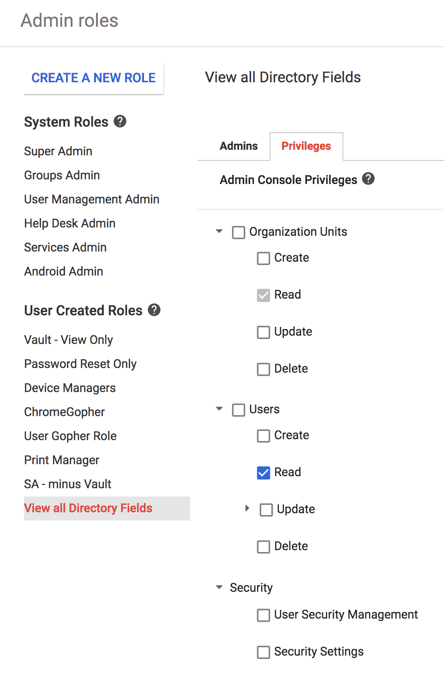Click Create a New Role button

tap(94, 78)
